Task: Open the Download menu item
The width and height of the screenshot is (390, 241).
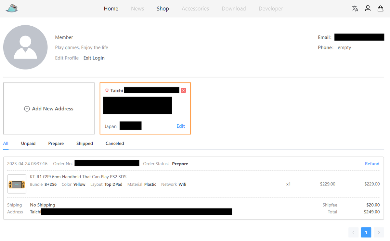Action: coord(234,9)
